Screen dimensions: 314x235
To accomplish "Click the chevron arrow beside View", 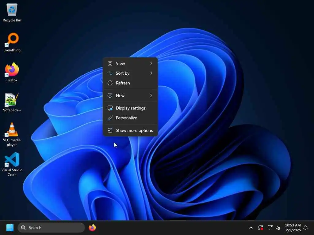I will pos(151,63).
